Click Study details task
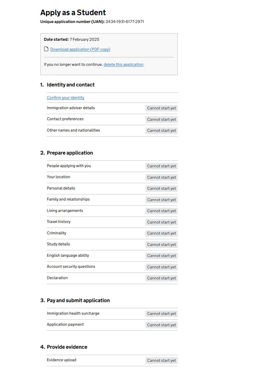The height and width of the screenshot is (372, 258). click(x=58, y=244)
